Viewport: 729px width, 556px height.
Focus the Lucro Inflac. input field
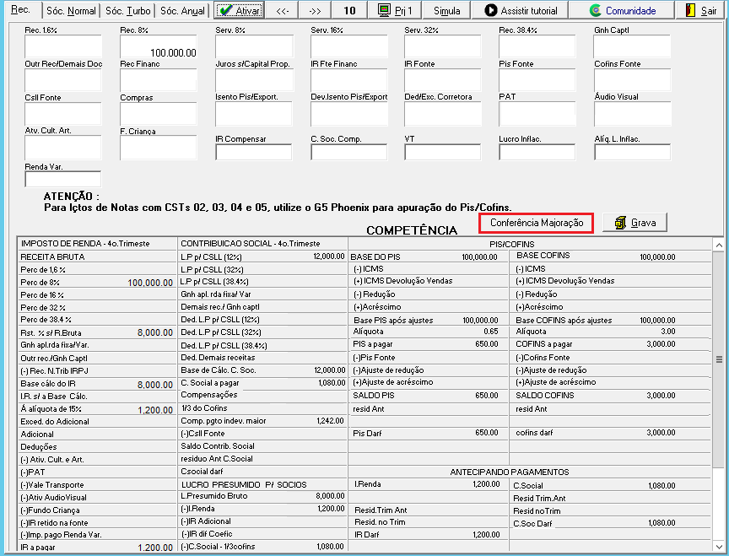pyautogui.click(x=537, y=152)
